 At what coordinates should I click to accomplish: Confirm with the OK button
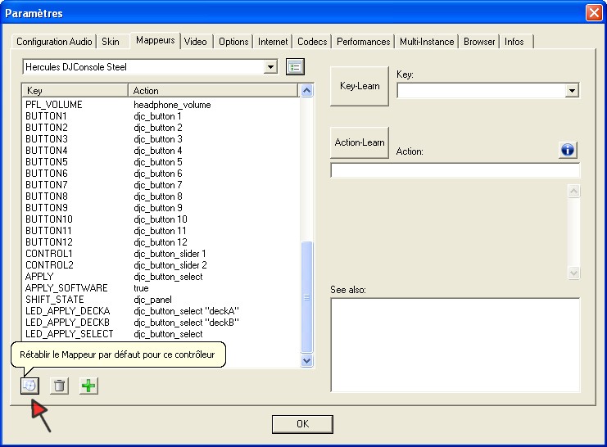click(302, 424)
